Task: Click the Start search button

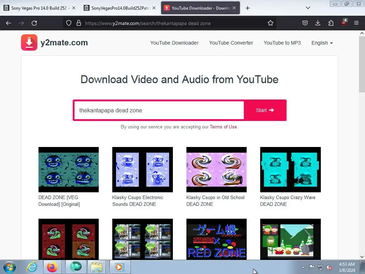Action: click(265, 110)
